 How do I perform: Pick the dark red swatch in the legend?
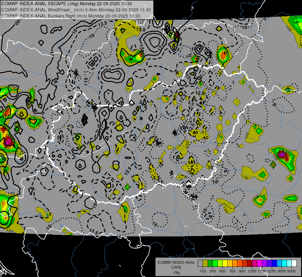click(x=250, y=263)
